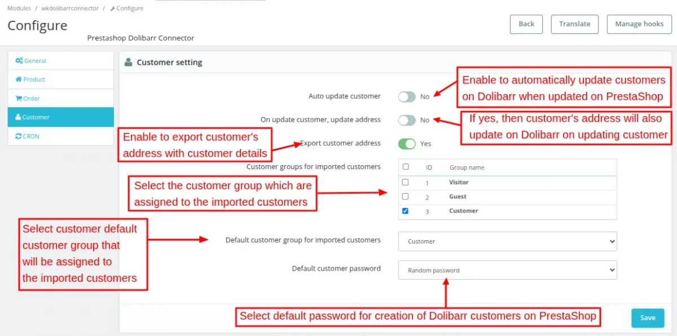Uncheck the Customer group checkbox
This screenshot has width=677, height=336.
click(x=405, y=210)
